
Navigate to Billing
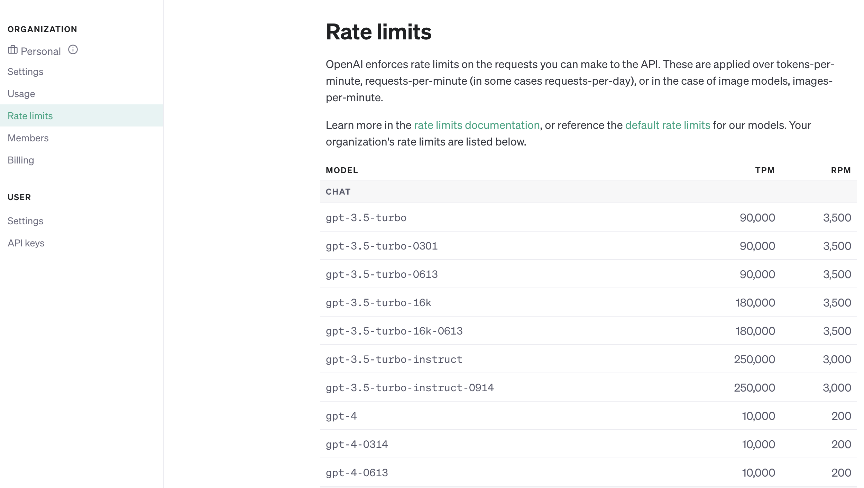[21, 160]
